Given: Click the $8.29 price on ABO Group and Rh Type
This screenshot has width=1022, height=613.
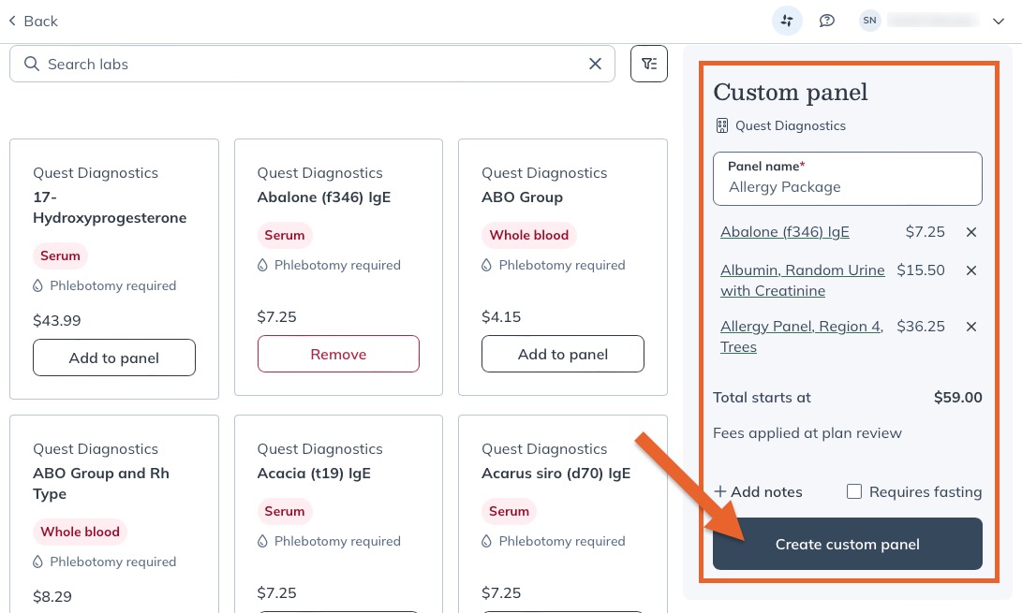Looking at the screenshot, I should coord(52,596).
